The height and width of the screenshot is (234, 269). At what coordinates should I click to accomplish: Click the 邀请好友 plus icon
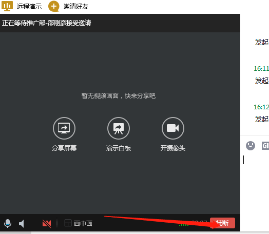pos(54,6)
